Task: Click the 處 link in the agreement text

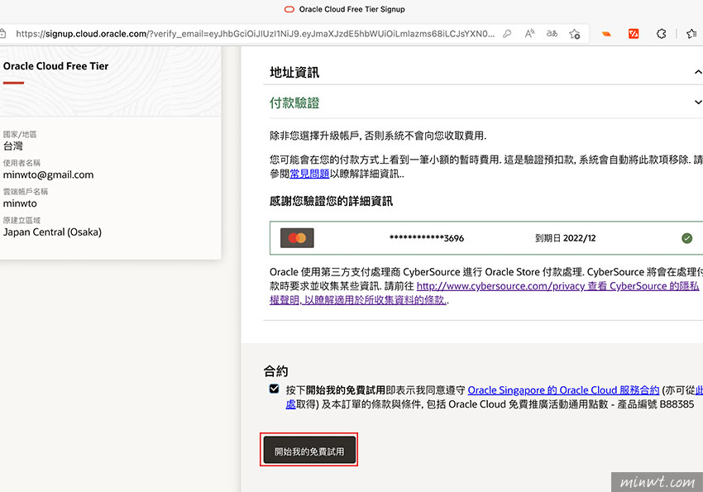Action: (x=290, y=404)
